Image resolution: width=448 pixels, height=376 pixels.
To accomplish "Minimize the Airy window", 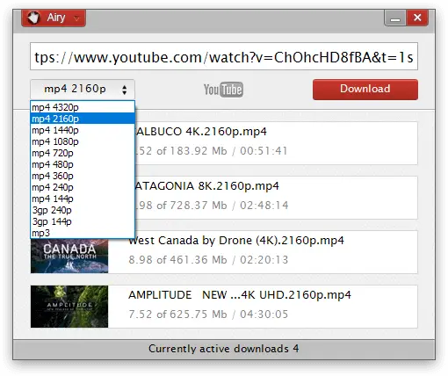I will tap(395, 18).
